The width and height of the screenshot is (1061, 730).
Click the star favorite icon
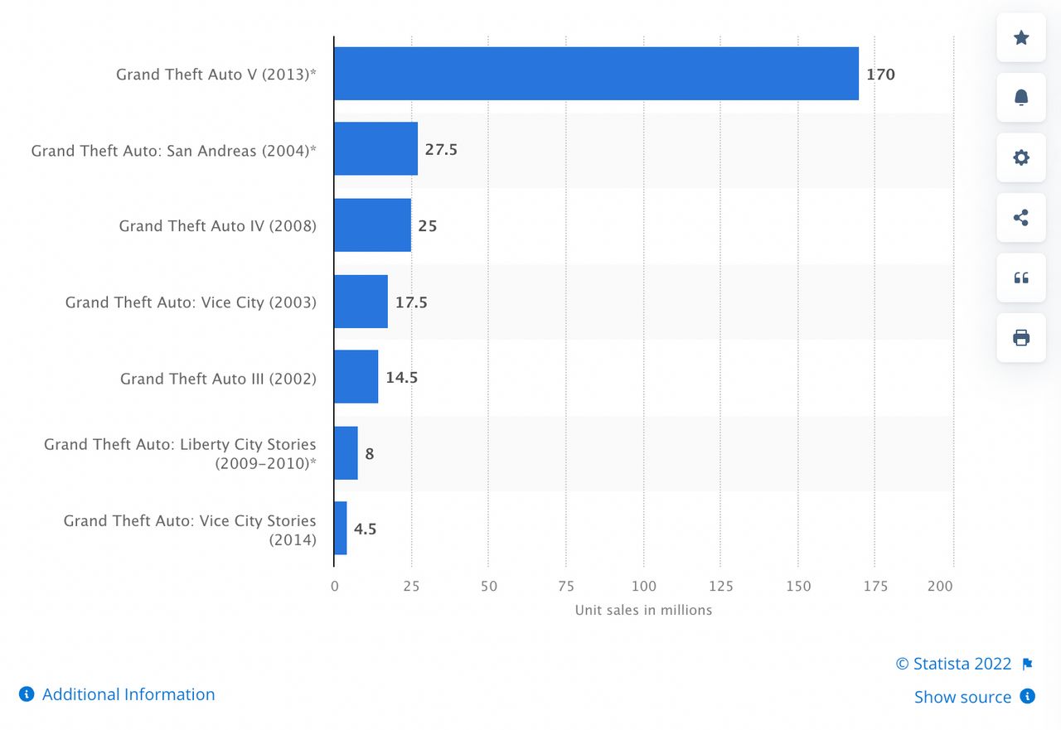[1021, 37]
